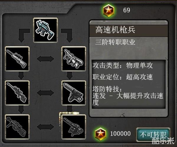
Task: Choose the second-tier sniper rifle class
Action: coord(17,93)
